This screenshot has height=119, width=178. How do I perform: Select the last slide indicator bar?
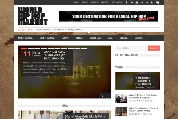(84, 48)
